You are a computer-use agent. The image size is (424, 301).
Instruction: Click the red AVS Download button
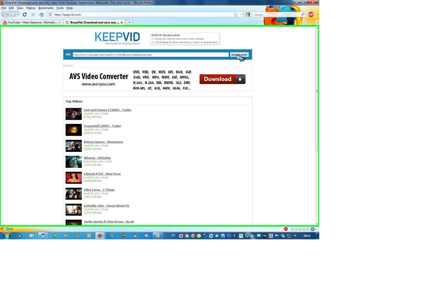coord(222,79)
